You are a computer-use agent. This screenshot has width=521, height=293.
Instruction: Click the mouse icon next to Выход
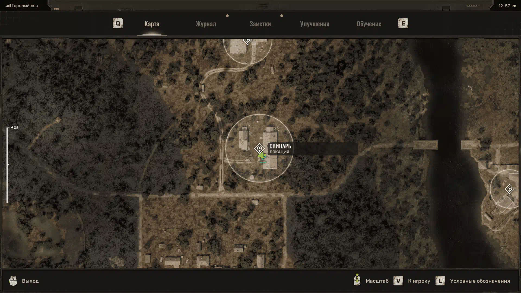point(13,281)
